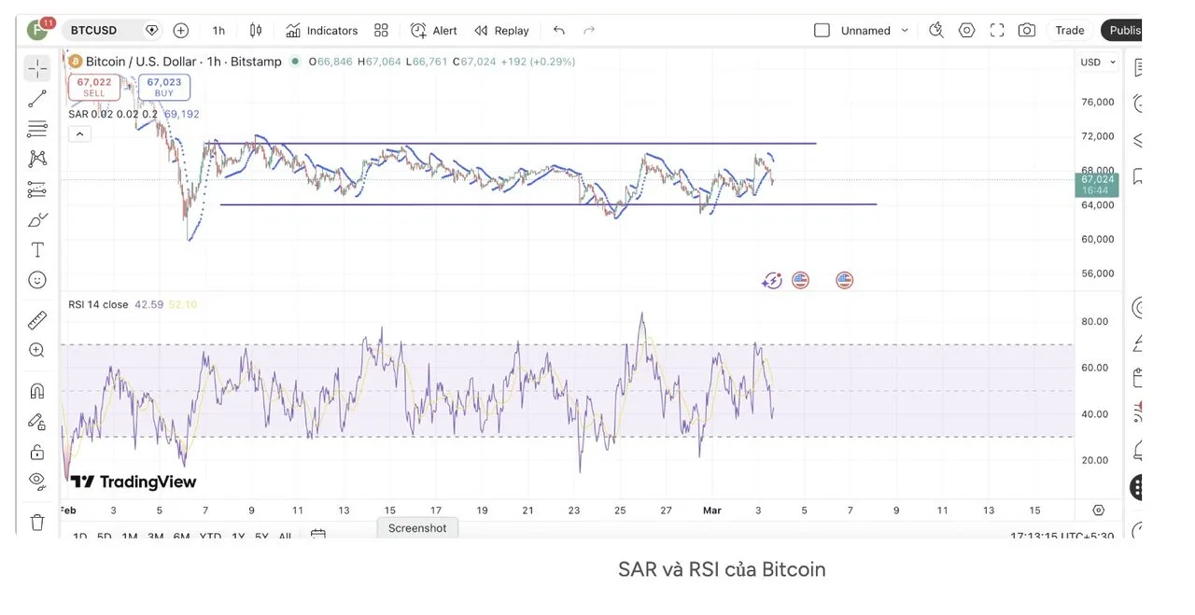Click the BTCUSD symbol field

[x=94, y=29]
